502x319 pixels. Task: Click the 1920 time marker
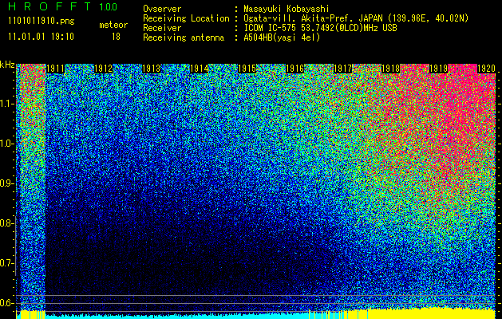(x=486, y=69)
